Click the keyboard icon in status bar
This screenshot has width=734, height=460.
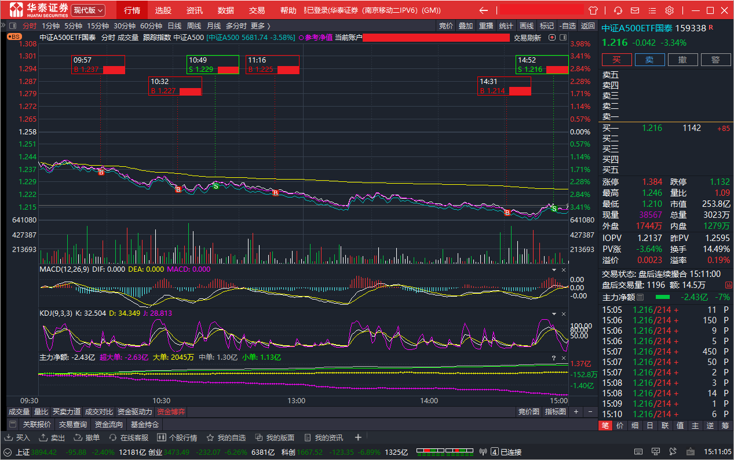638,451
